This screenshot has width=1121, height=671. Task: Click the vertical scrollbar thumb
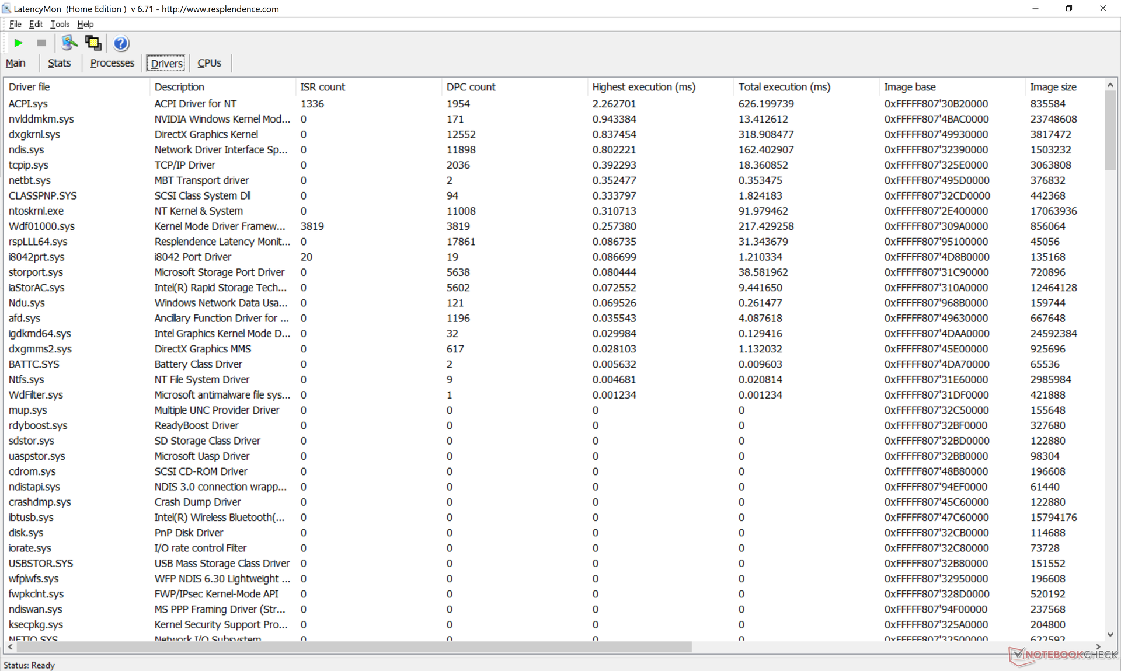[1110, 131]
